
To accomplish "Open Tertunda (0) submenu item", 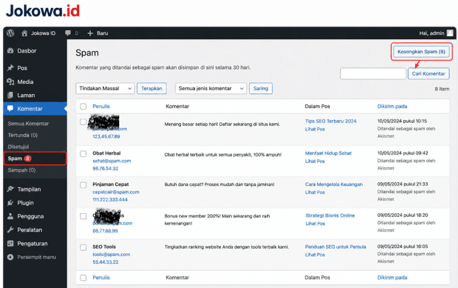I will click(23, 135).
